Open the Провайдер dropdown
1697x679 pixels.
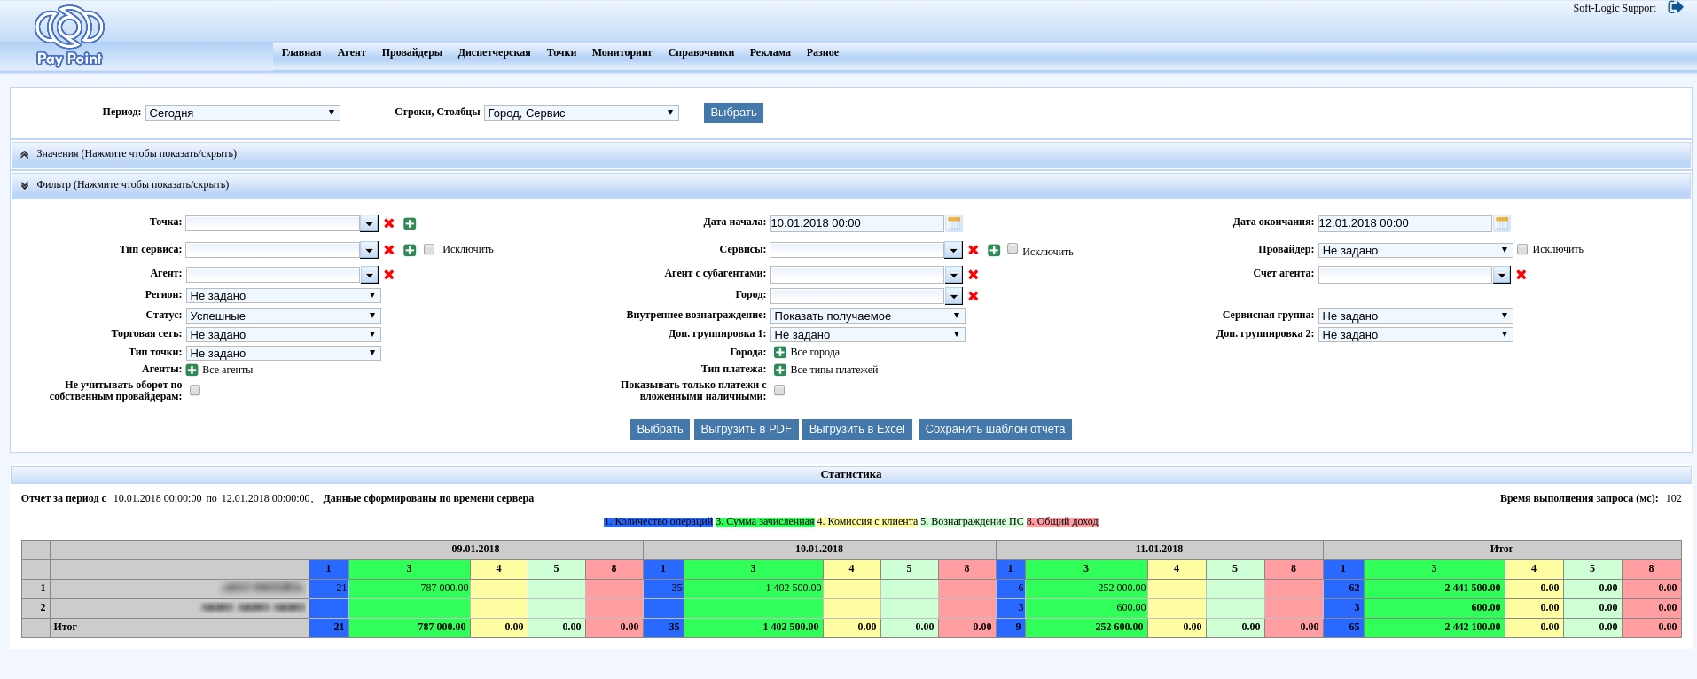tap(1416, 250)
